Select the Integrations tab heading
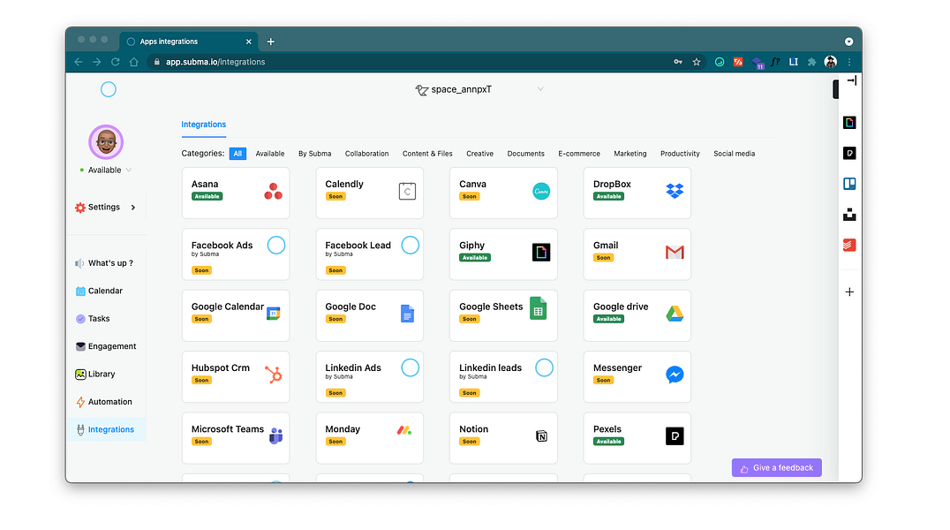Screen dimensions: 950x530 pyautogui.click(x=204, y=125)
